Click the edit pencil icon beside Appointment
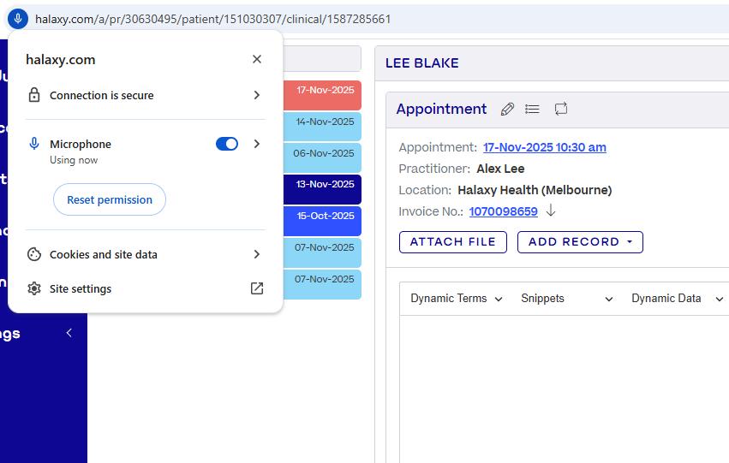 (507, 110)
